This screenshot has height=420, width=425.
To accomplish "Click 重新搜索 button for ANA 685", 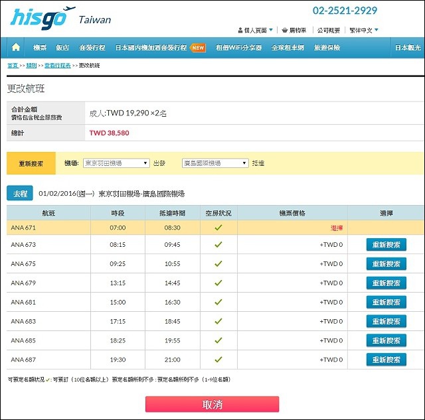I will [386, 340].
